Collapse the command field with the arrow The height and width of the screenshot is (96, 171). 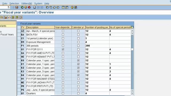pyautogui.click(x=13, y=7)
